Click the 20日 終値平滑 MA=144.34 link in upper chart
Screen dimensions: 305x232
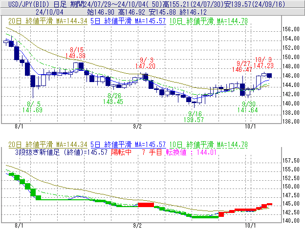click(48, 21)
